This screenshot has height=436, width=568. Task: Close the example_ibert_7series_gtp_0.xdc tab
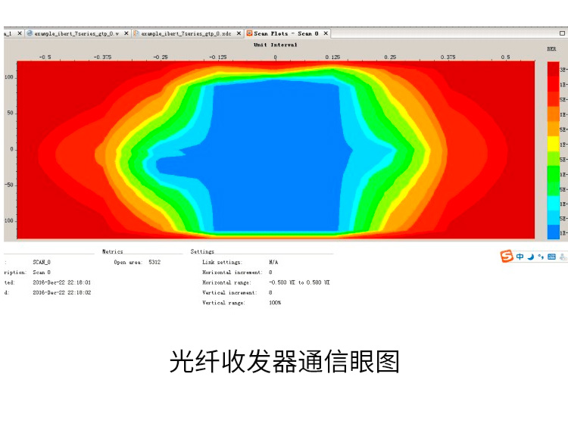(x=239, y=33)
